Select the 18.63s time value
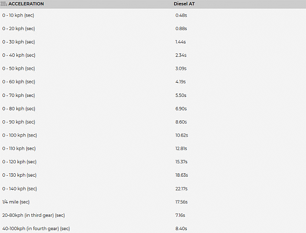This screenshot has height=233, width=306. click(182, 175)
